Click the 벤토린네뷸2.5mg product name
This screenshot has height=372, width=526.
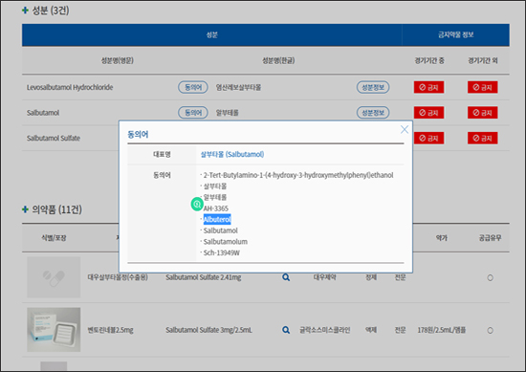point(110,330)
